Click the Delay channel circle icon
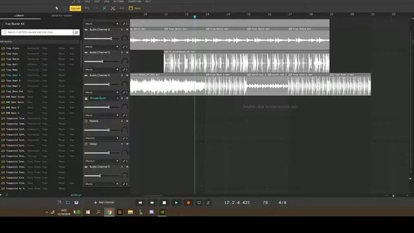Image resolution: width=414 pixels, height=233 pixels. coord(86,144)
